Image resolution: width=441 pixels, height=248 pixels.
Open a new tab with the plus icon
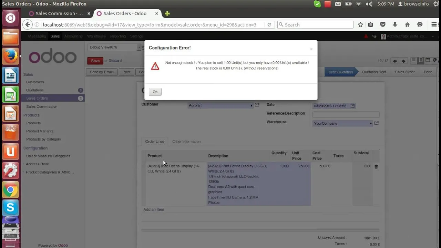pos(167,13)
